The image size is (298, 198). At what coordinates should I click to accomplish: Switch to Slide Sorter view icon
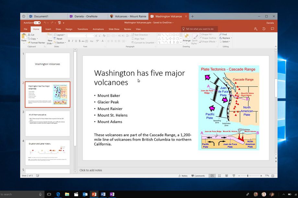pos(219,176)
